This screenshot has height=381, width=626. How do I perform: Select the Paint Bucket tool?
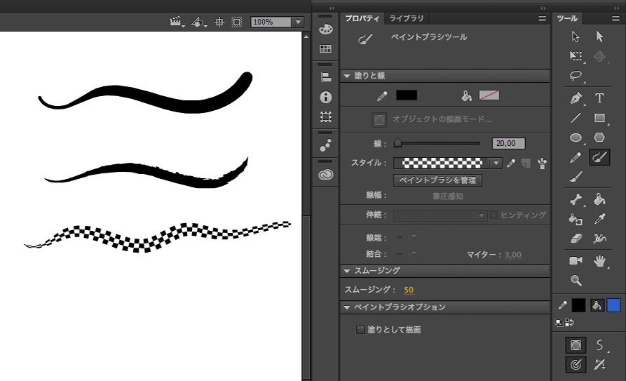tap(599, 199)
